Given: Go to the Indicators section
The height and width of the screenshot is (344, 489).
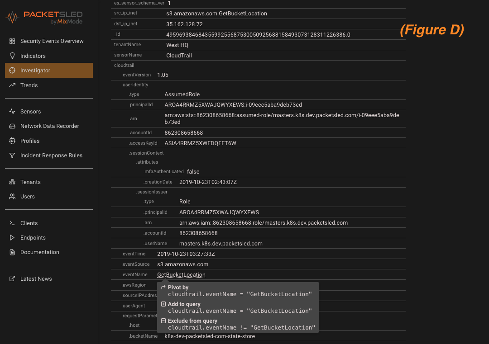Looking at the screenshot, I should [x=33, y=56].
